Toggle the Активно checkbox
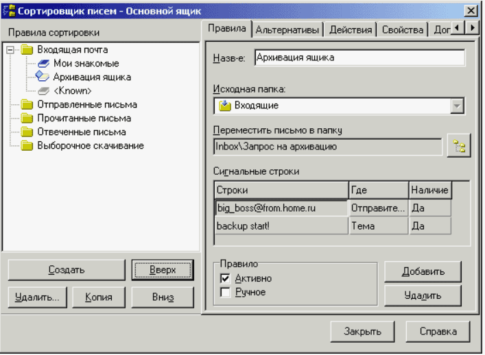This screenshot has height=355, width=485. [x=225, y=278]
